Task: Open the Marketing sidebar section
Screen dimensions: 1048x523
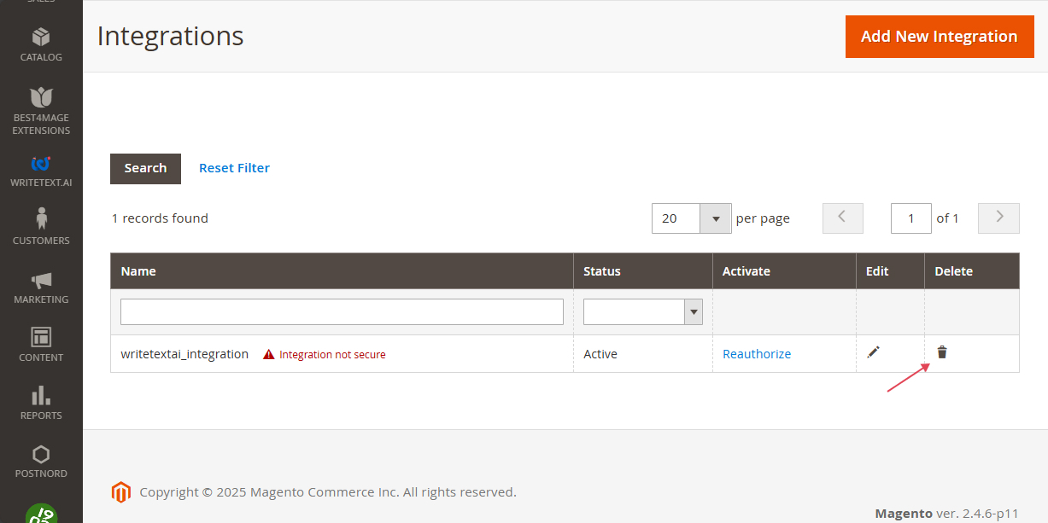Action: (40, 287)
